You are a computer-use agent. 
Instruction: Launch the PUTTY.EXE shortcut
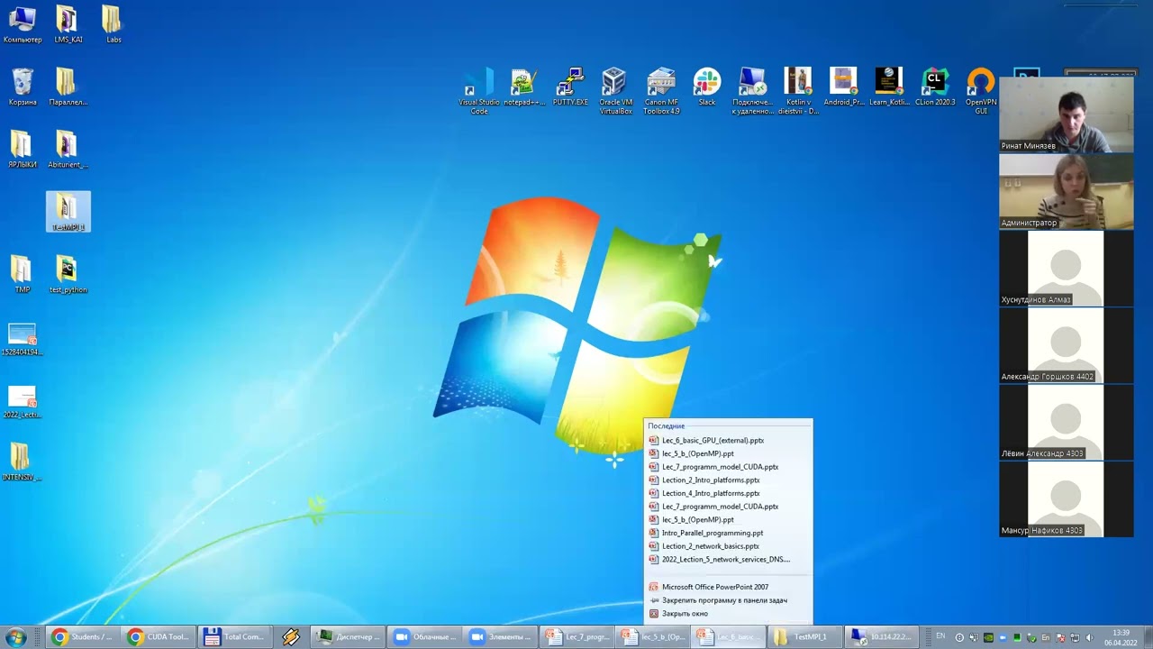pos(570,88)
